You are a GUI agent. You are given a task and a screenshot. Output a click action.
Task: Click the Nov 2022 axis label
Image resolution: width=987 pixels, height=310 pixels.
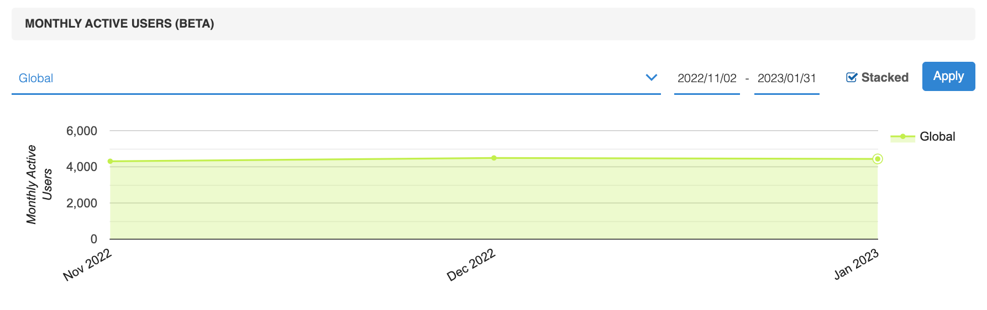pos(87,265)
